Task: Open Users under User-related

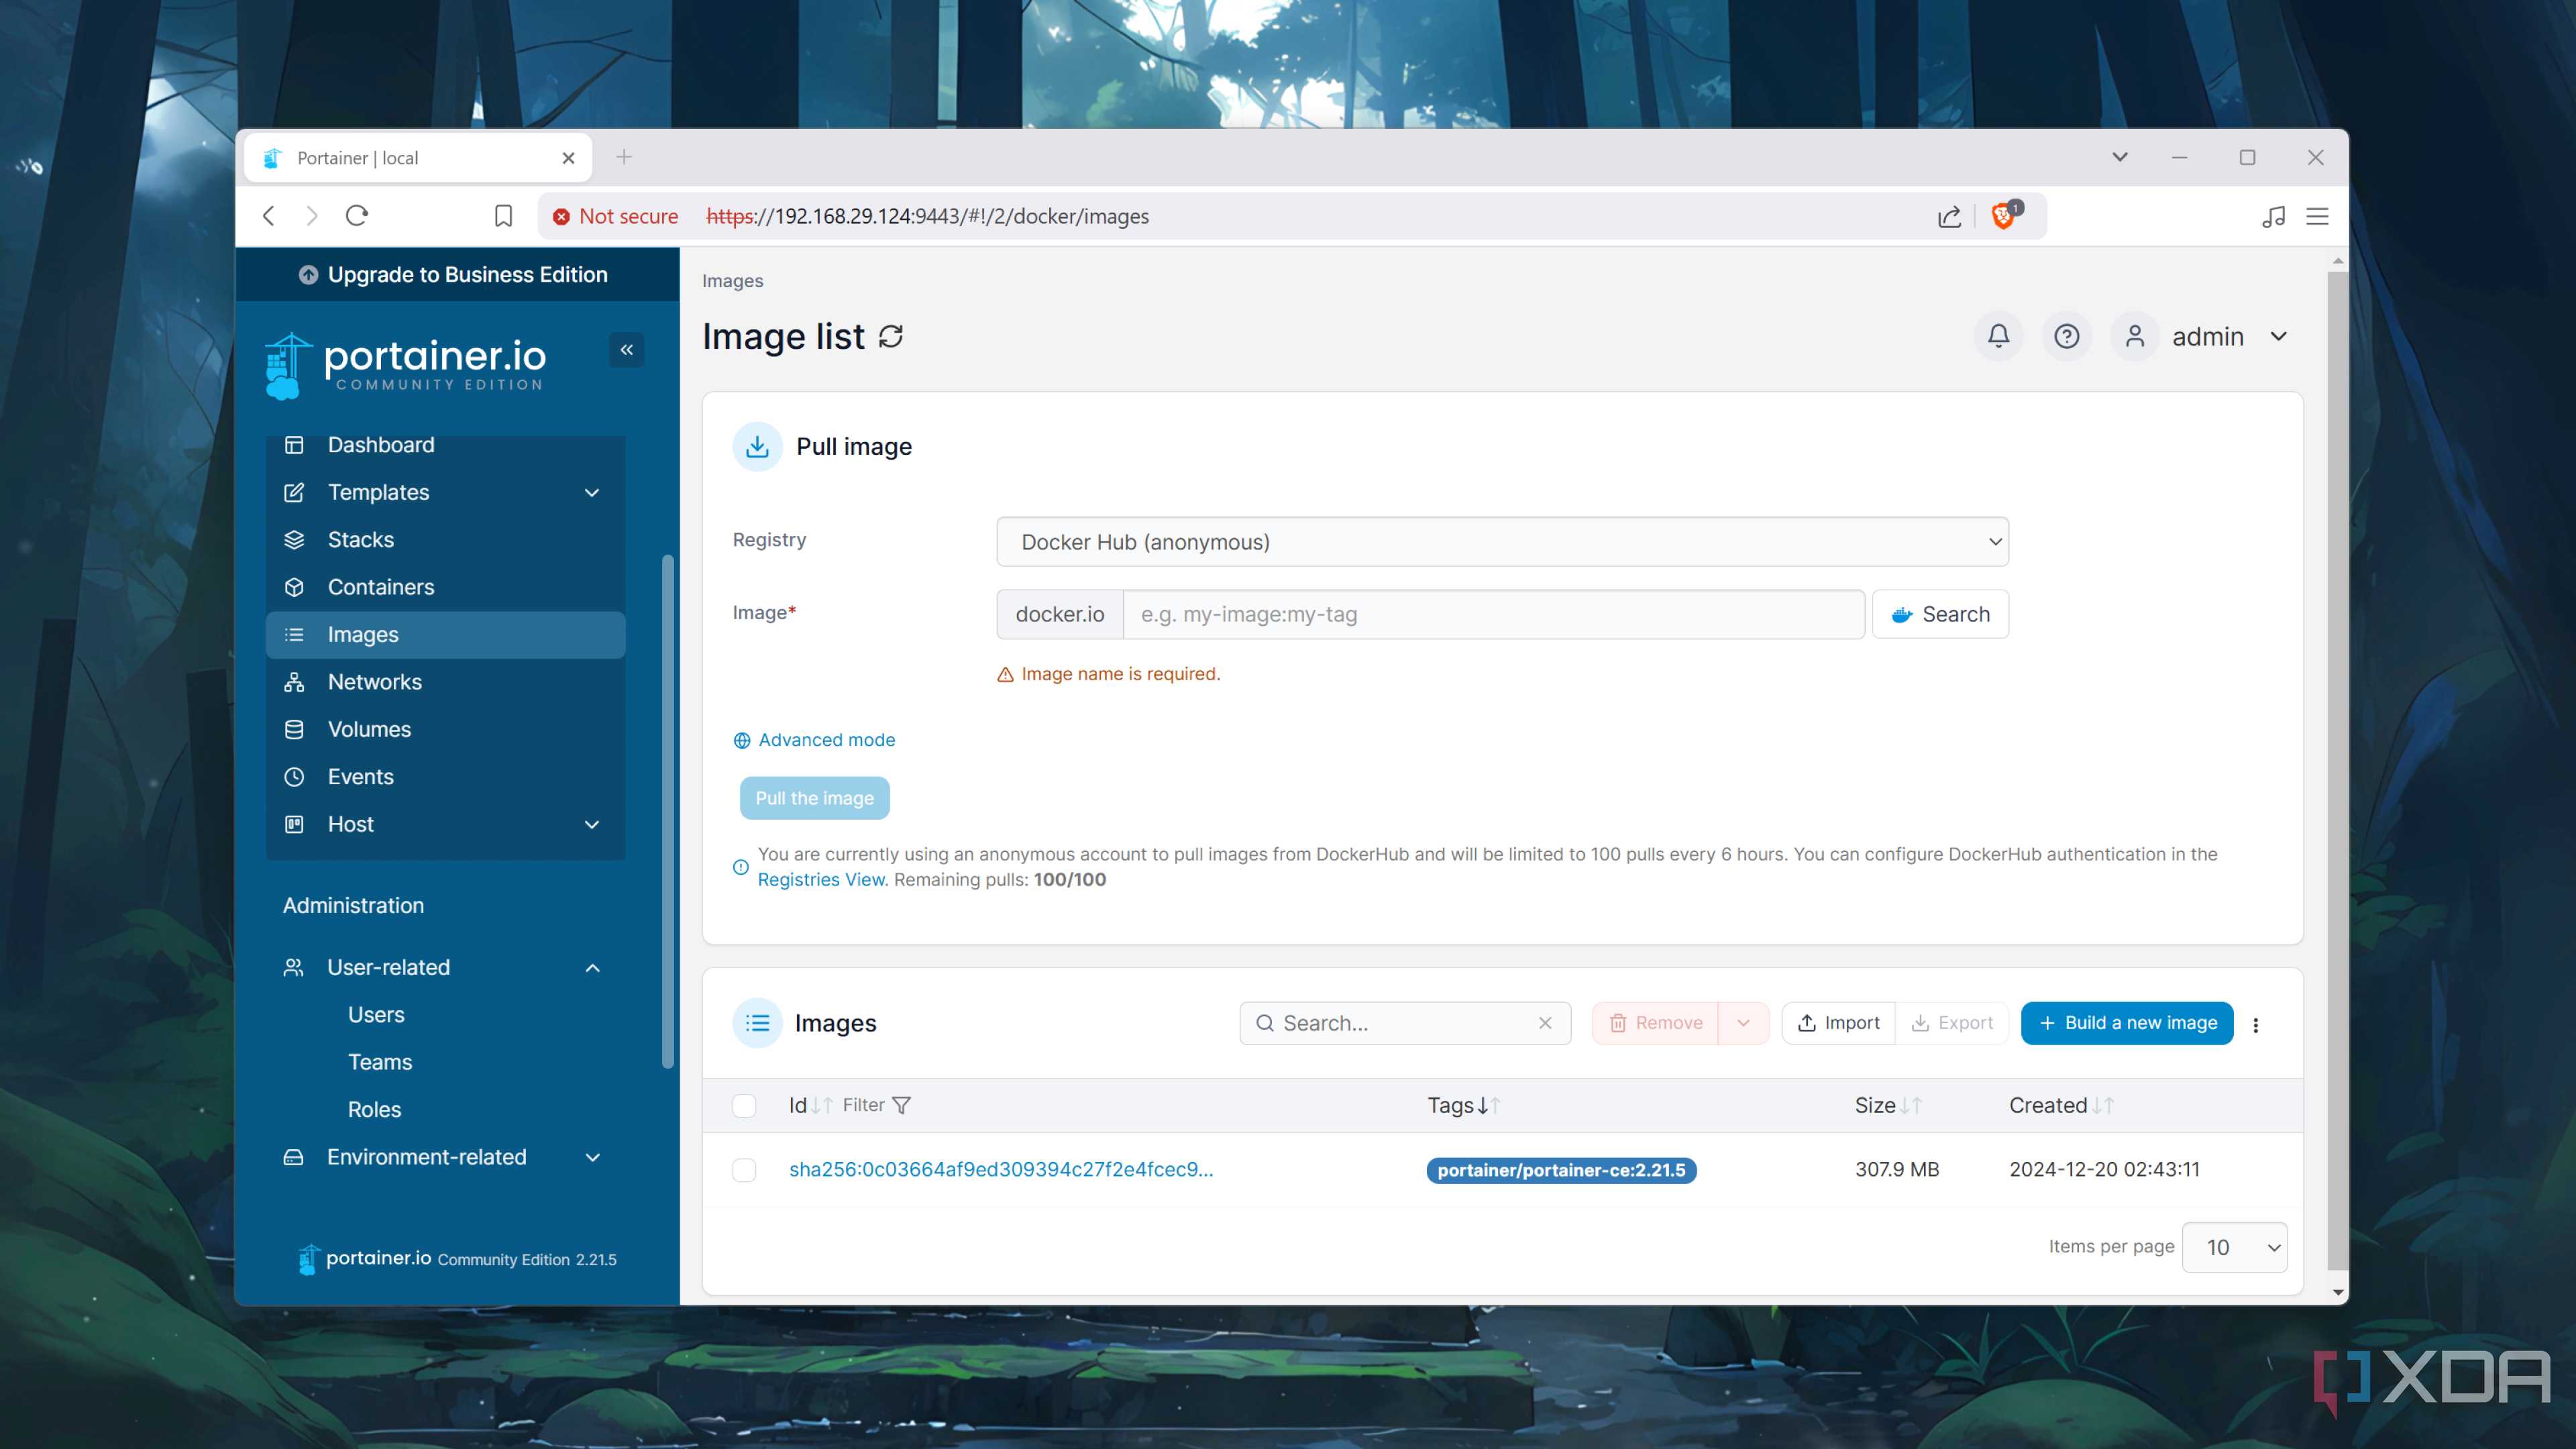Action: pos(376,1015)
